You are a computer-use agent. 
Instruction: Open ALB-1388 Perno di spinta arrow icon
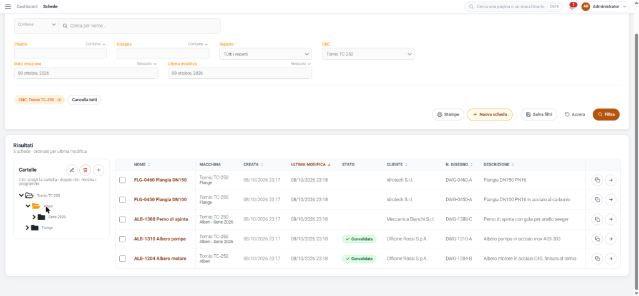click(x=610, y=219)
